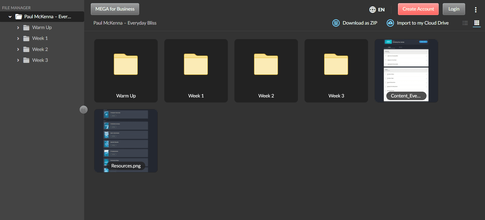Select Paul McKenna – Ever... root tree item
Image resolution: width=485 pixels, height=220 pixels.
tap(42, 17)
